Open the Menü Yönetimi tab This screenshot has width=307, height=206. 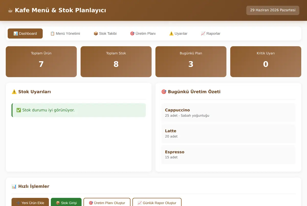[65, 33]
